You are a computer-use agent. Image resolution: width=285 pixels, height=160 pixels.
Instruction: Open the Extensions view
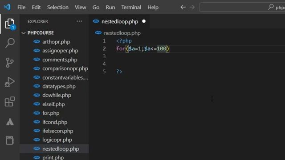pos(10,101)
